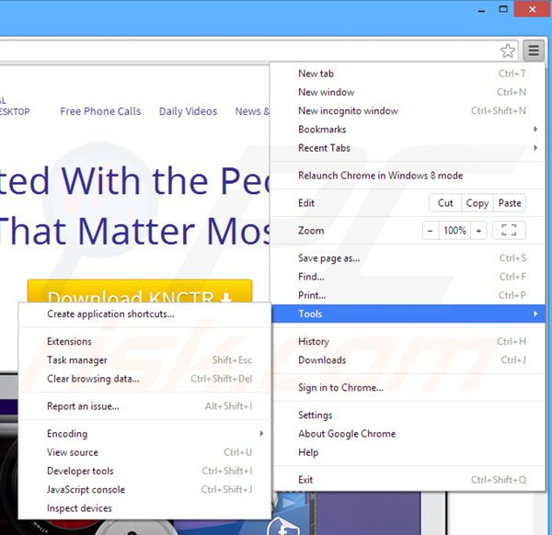
Task: Click the zoom in plus button
Action: pyautogui.click(x=478, y=231)
